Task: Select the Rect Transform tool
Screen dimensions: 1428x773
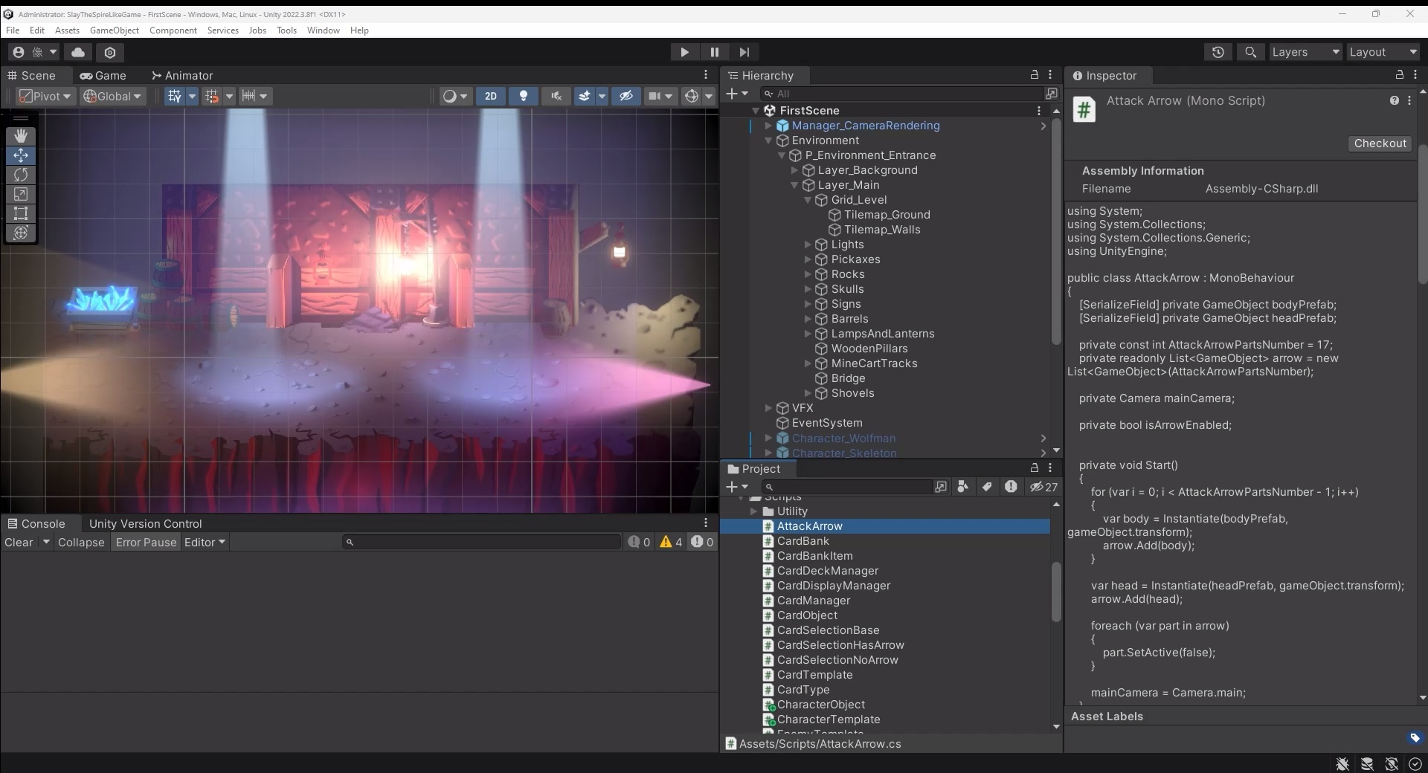Action: tap(21, 214)
